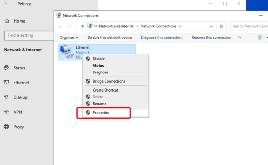This screenshot has height=165, width=268.
Task: Choose Properties from the context menu
Action: pyautogui.click(x=101, y=113)
